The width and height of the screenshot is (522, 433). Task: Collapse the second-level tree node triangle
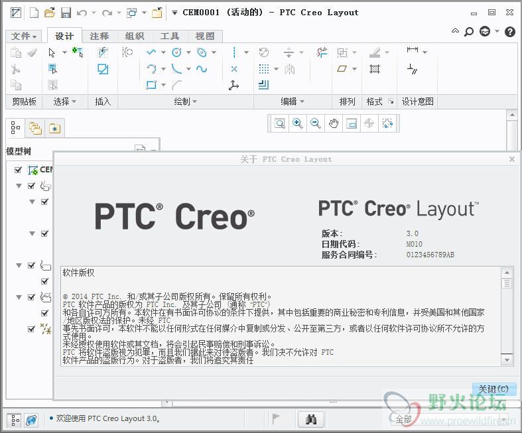pyautogui.click(x=33, y=202)
